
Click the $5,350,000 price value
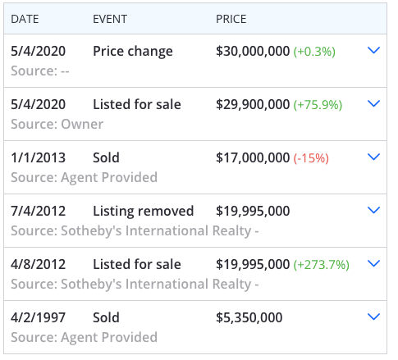coord(249,317)
